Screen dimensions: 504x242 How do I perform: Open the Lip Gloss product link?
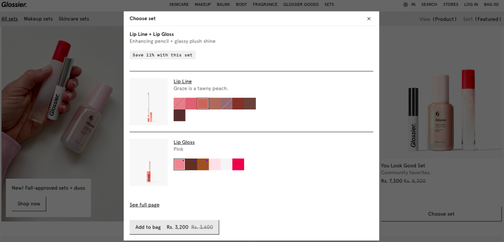184,142
